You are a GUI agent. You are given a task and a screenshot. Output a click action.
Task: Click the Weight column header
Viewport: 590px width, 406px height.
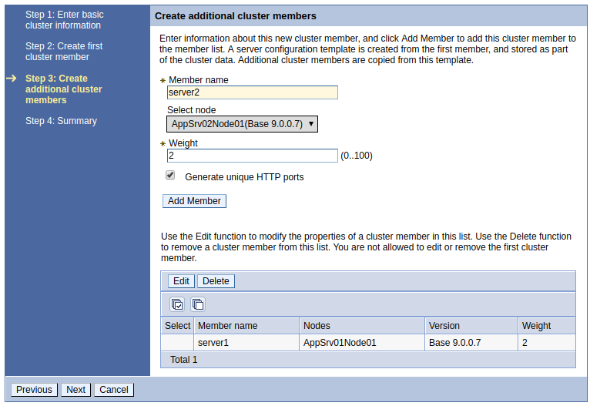click(547, 326)
